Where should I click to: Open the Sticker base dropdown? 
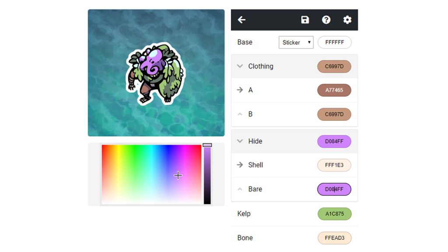(x=296, y=42)
